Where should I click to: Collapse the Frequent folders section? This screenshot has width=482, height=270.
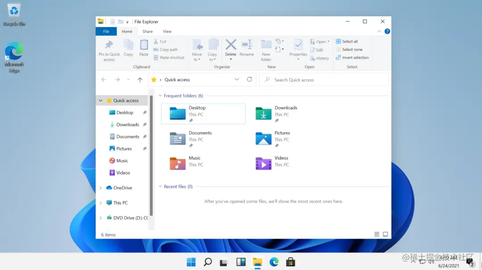point(160,96)
